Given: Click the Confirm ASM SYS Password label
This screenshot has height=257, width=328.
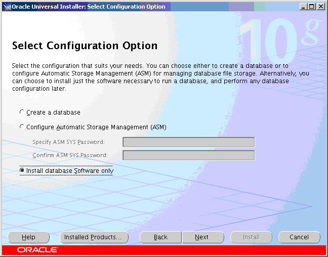Looking at the screenshot, I should click(x=70, y=155).
